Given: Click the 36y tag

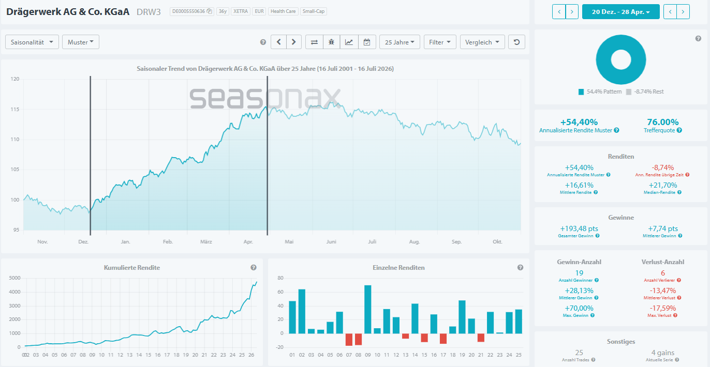Looking at the screenshot, I should pyautogui.click(x=223, y=11).
